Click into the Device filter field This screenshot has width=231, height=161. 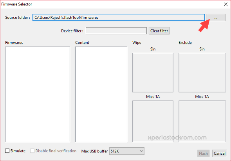116,31
